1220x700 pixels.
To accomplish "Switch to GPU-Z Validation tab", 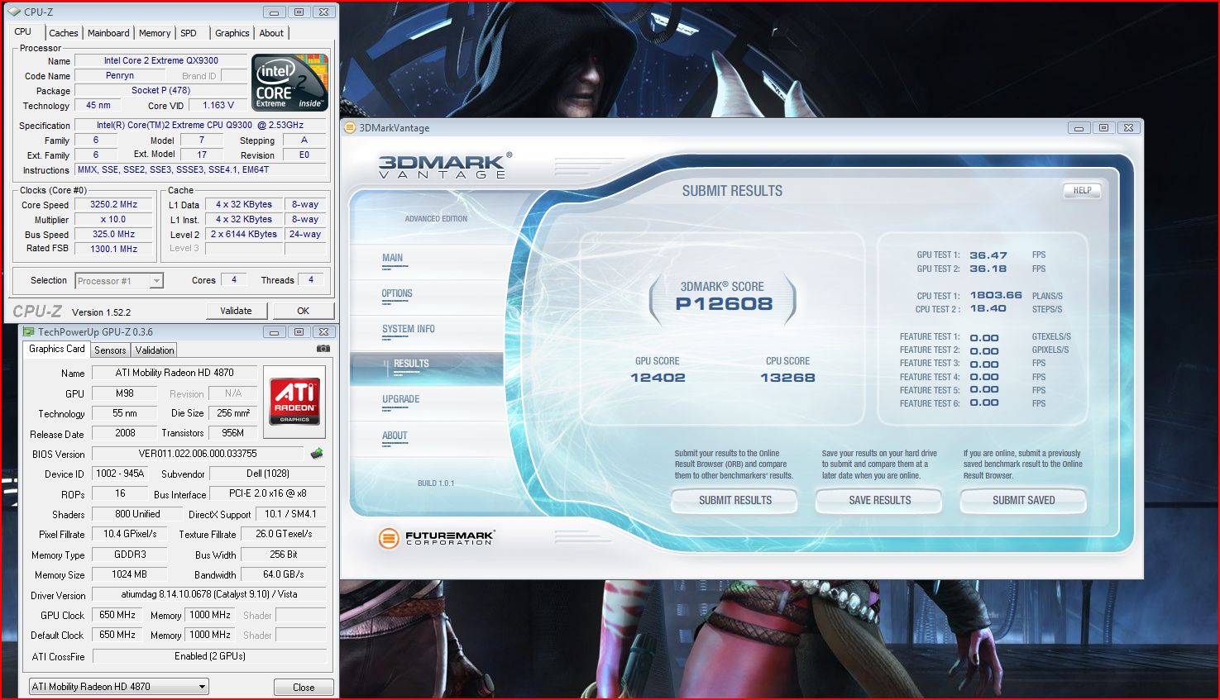I will click(x=155, y=350).
